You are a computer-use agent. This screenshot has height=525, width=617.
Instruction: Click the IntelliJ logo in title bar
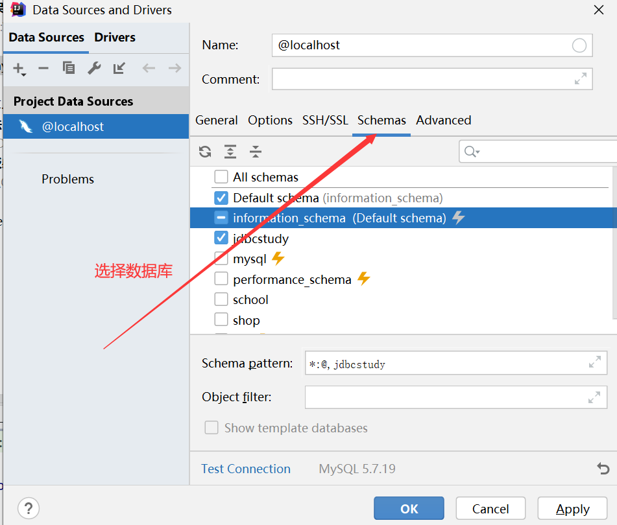[x=18, y=10]
